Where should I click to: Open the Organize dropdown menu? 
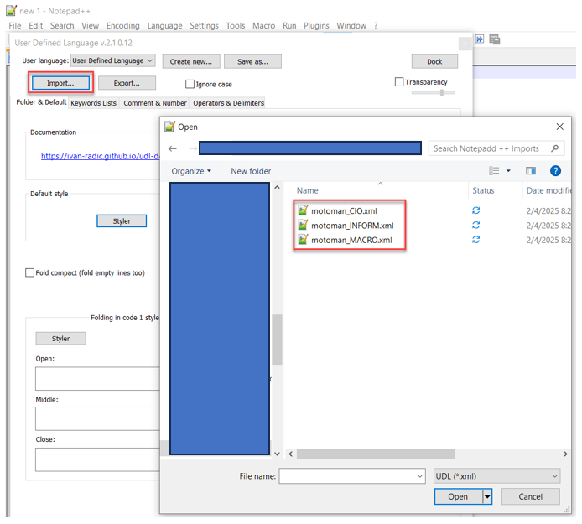(191, 171)
